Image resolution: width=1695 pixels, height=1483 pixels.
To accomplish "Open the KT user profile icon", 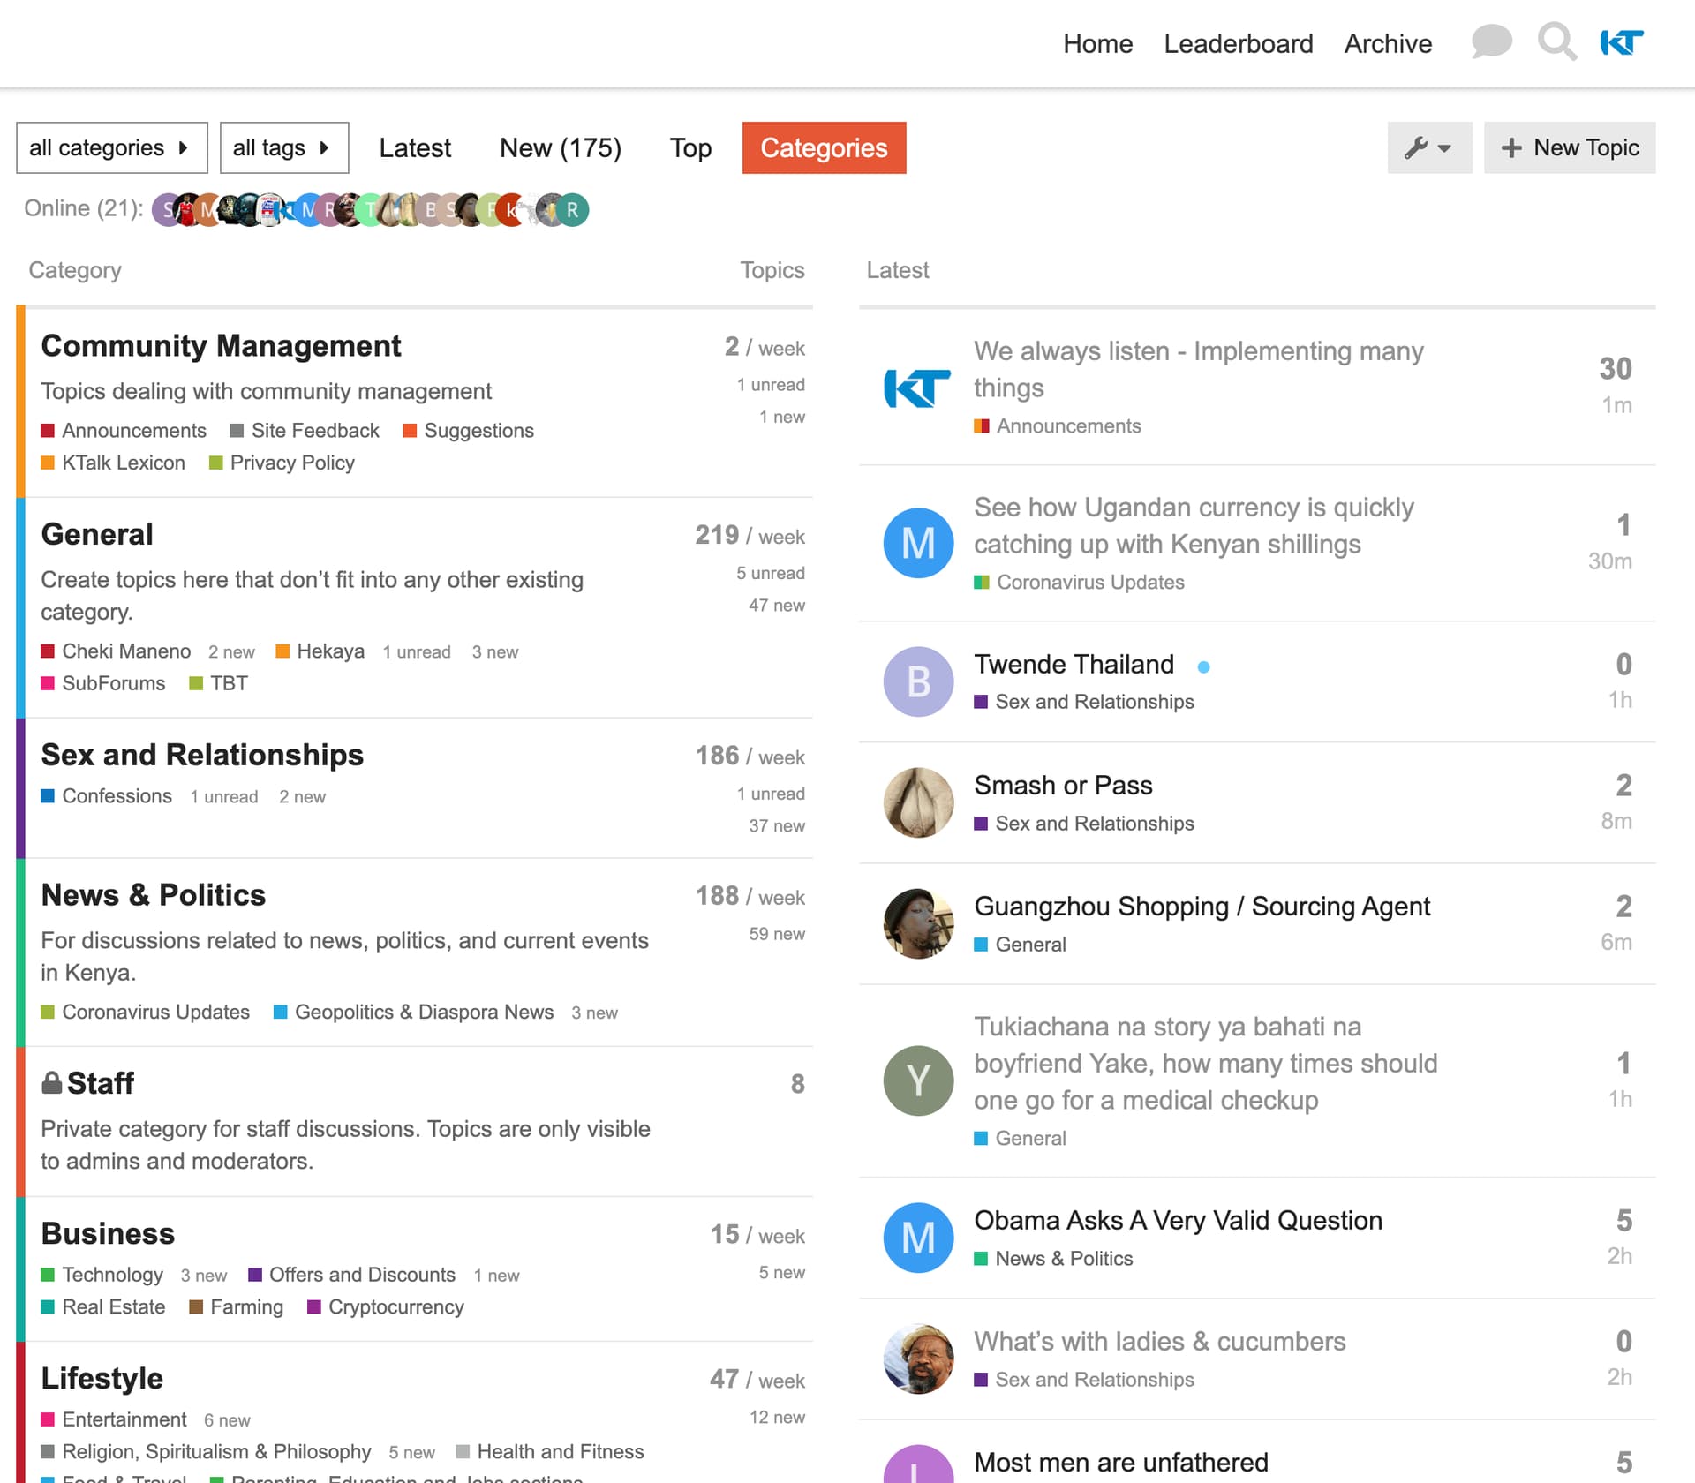I will click(1622, 41).
